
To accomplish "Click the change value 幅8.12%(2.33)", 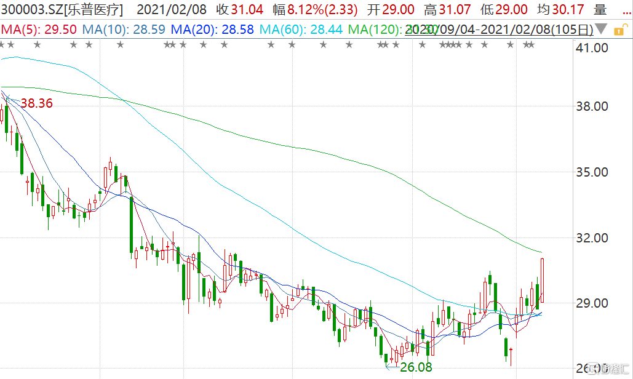I will (316, 9).
